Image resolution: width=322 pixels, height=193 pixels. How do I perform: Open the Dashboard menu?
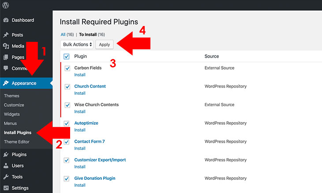tap(23, 20)
